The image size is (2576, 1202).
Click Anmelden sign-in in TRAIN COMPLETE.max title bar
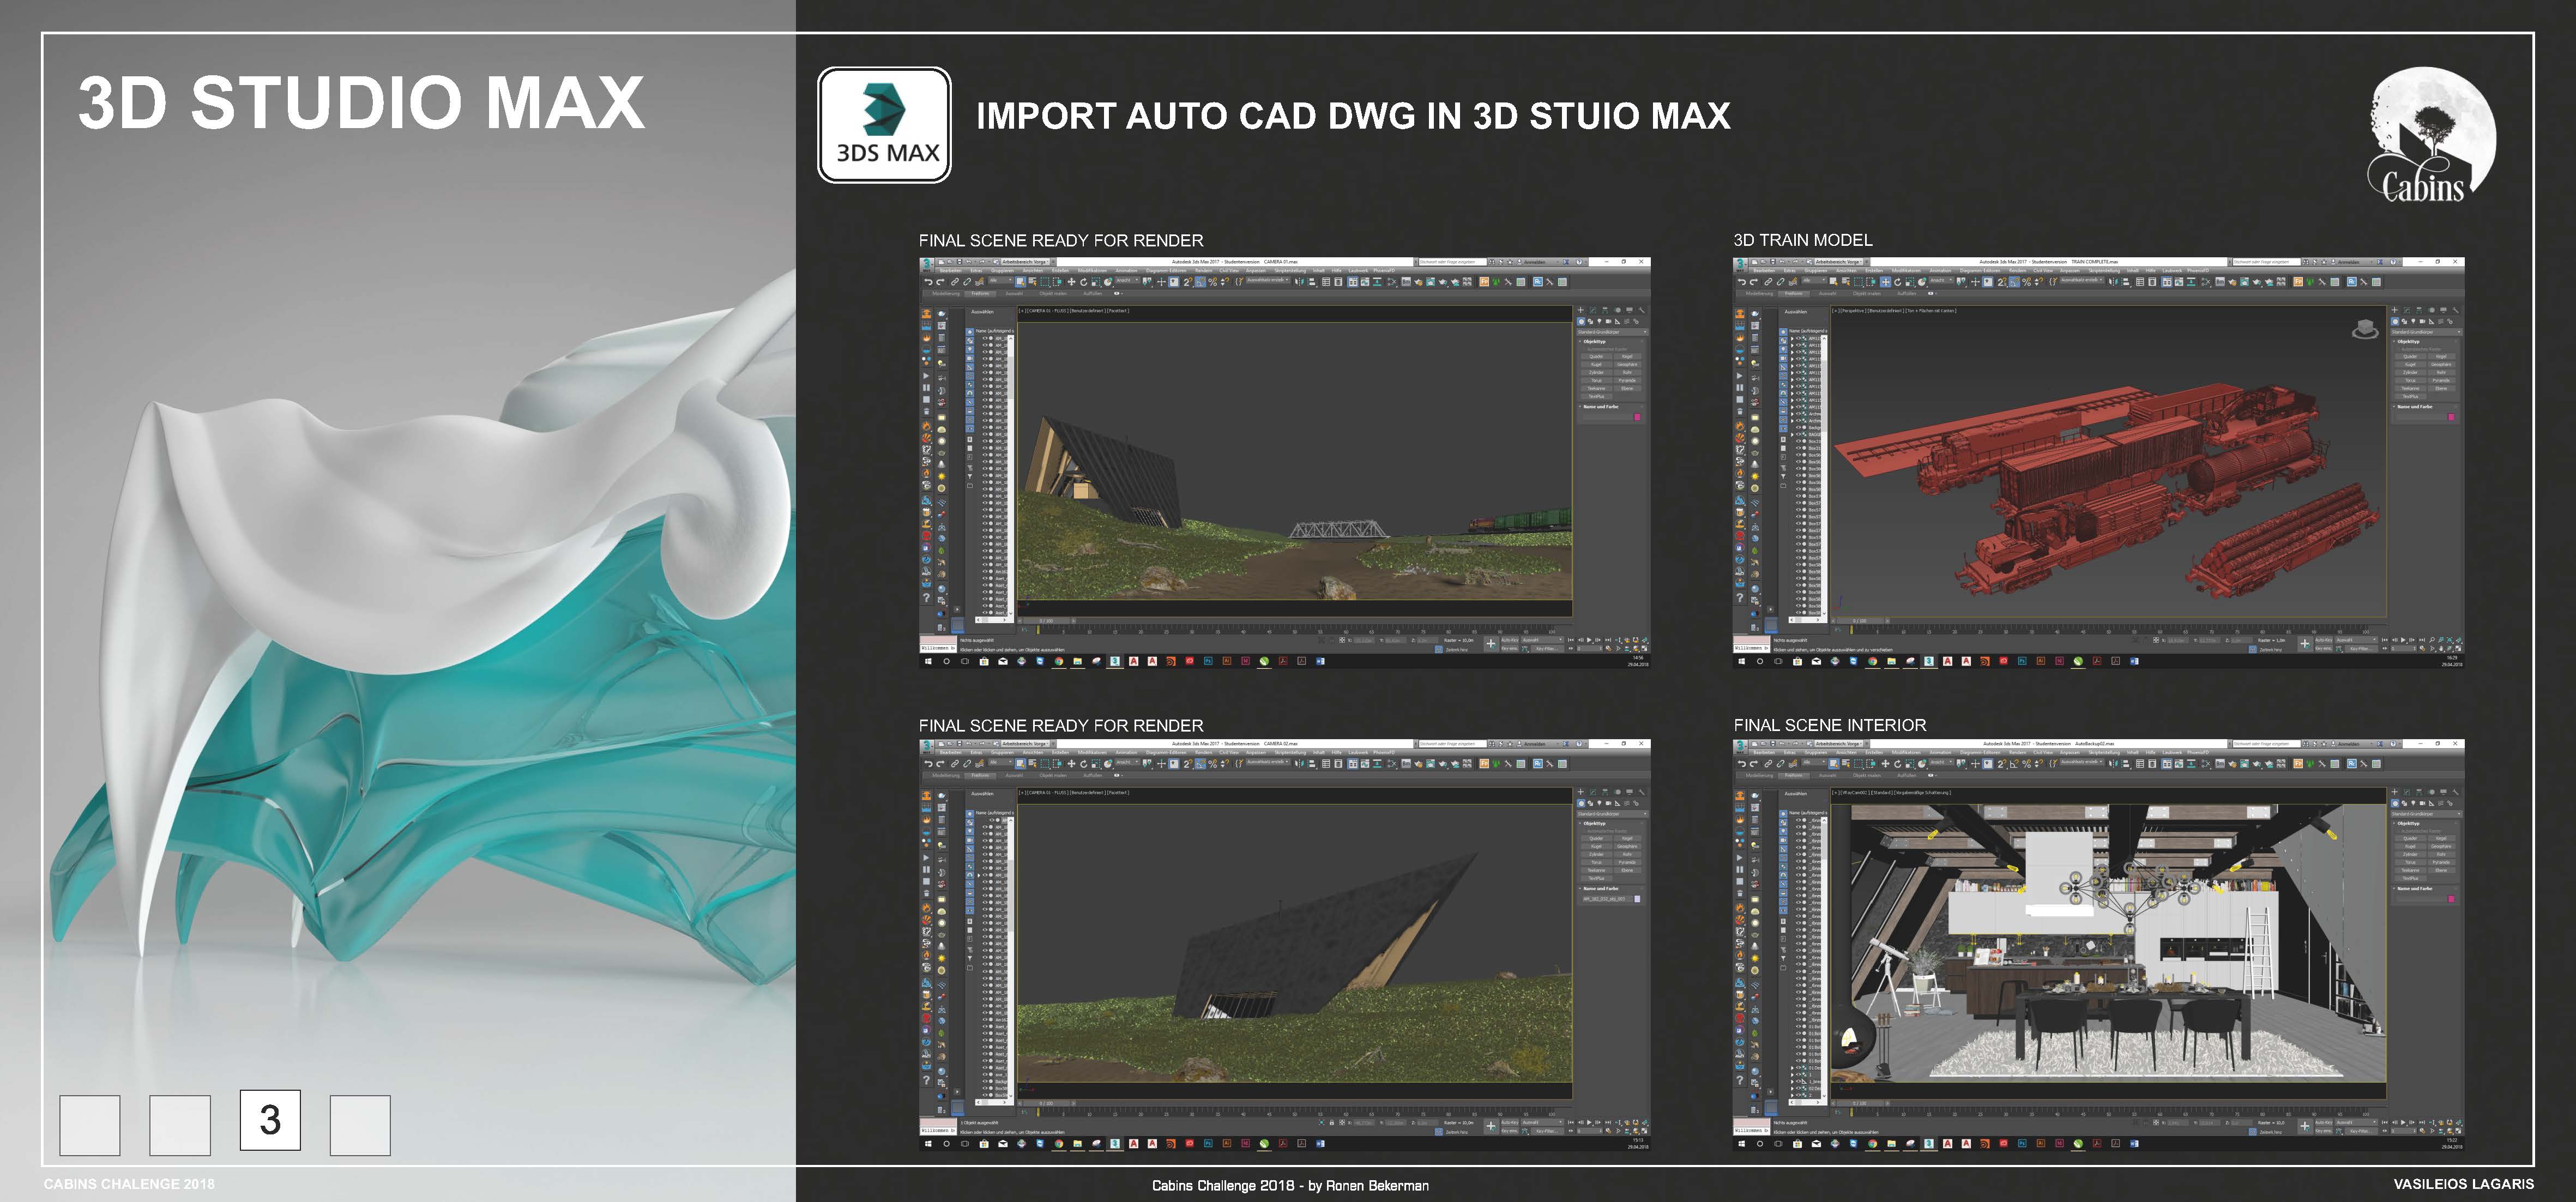[2349, 262]
